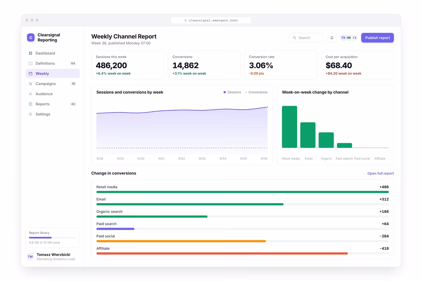422x281 pixels.
Task: Click the Sessions this week card
Action: 128,65
